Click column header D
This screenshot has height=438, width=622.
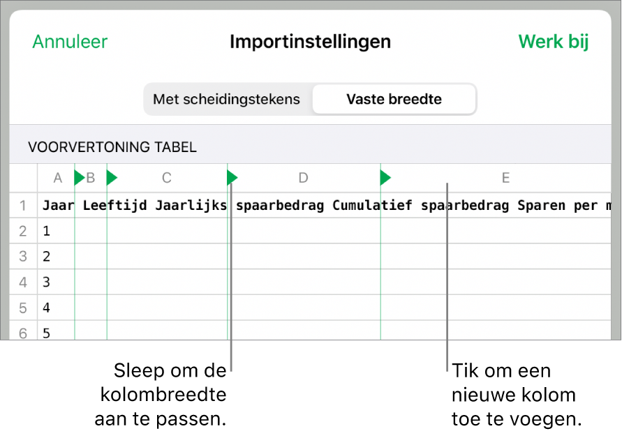click(x=303, y=178)
